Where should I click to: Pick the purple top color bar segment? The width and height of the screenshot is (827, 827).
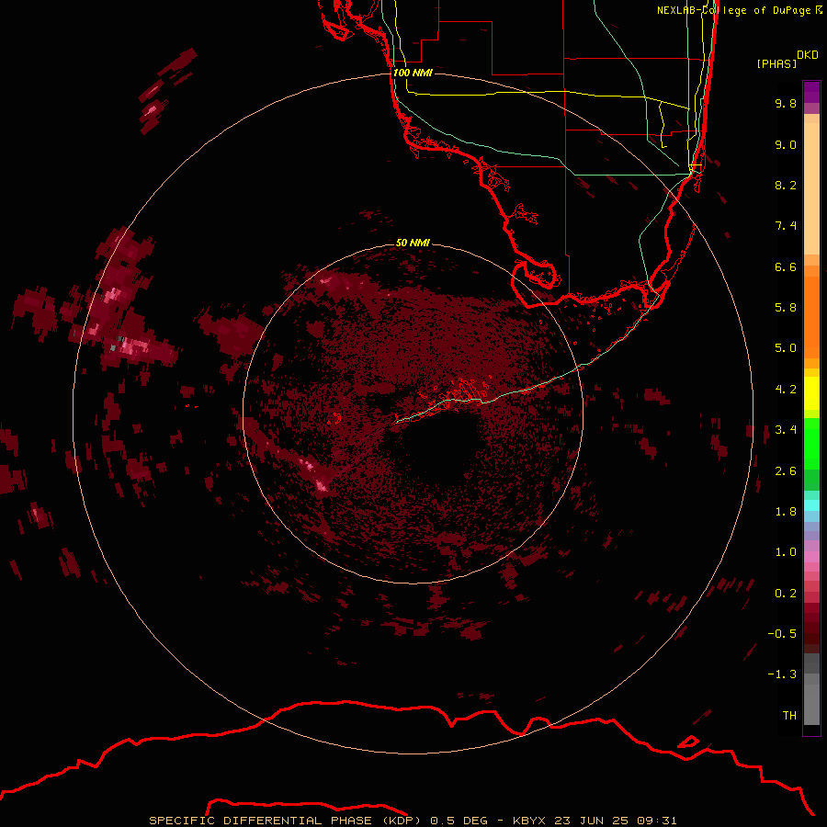[811, 92]
